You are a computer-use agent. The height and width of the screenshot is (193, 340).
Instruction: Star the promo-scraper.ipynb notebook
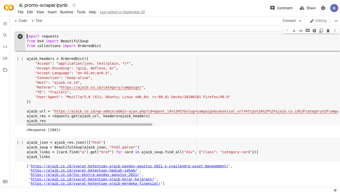[74, 5]
